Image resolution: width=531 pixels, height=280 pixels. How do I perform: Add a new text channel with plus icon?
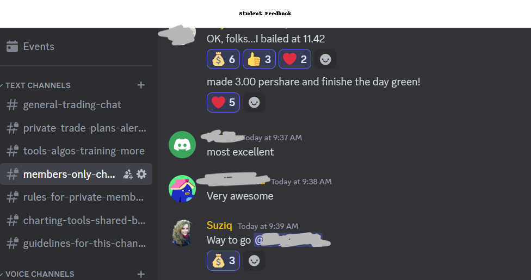point(141,85)
